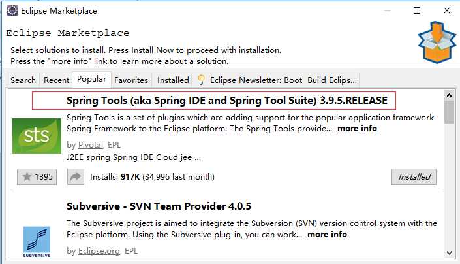Viewport: 460px width, 264px height.
Task: Open the Favorites tab
Action: click(x=131, y=80)
